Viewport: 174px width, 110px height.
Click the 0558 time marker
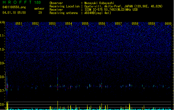coord(135,24)
